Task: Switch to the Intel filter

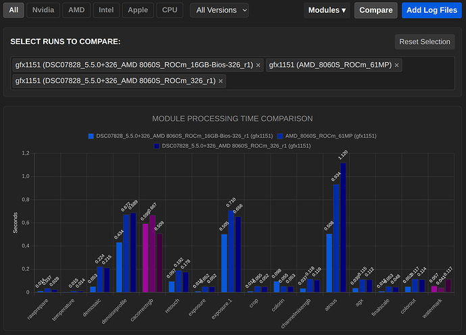Action: [x=106, y=10]
